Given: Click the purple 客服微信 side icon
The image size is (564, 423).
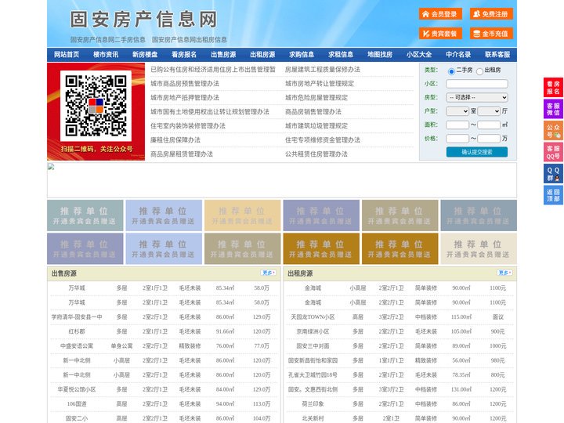Looking at the screenshot, I should pos(553,109).
